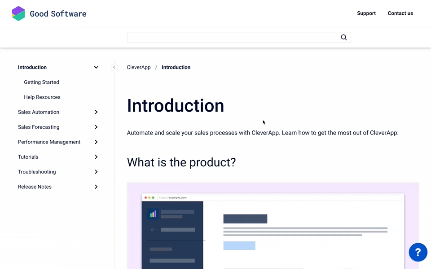Select Sales Automation in the sidebar
The image size is (431, 269).
pos(39,112)
